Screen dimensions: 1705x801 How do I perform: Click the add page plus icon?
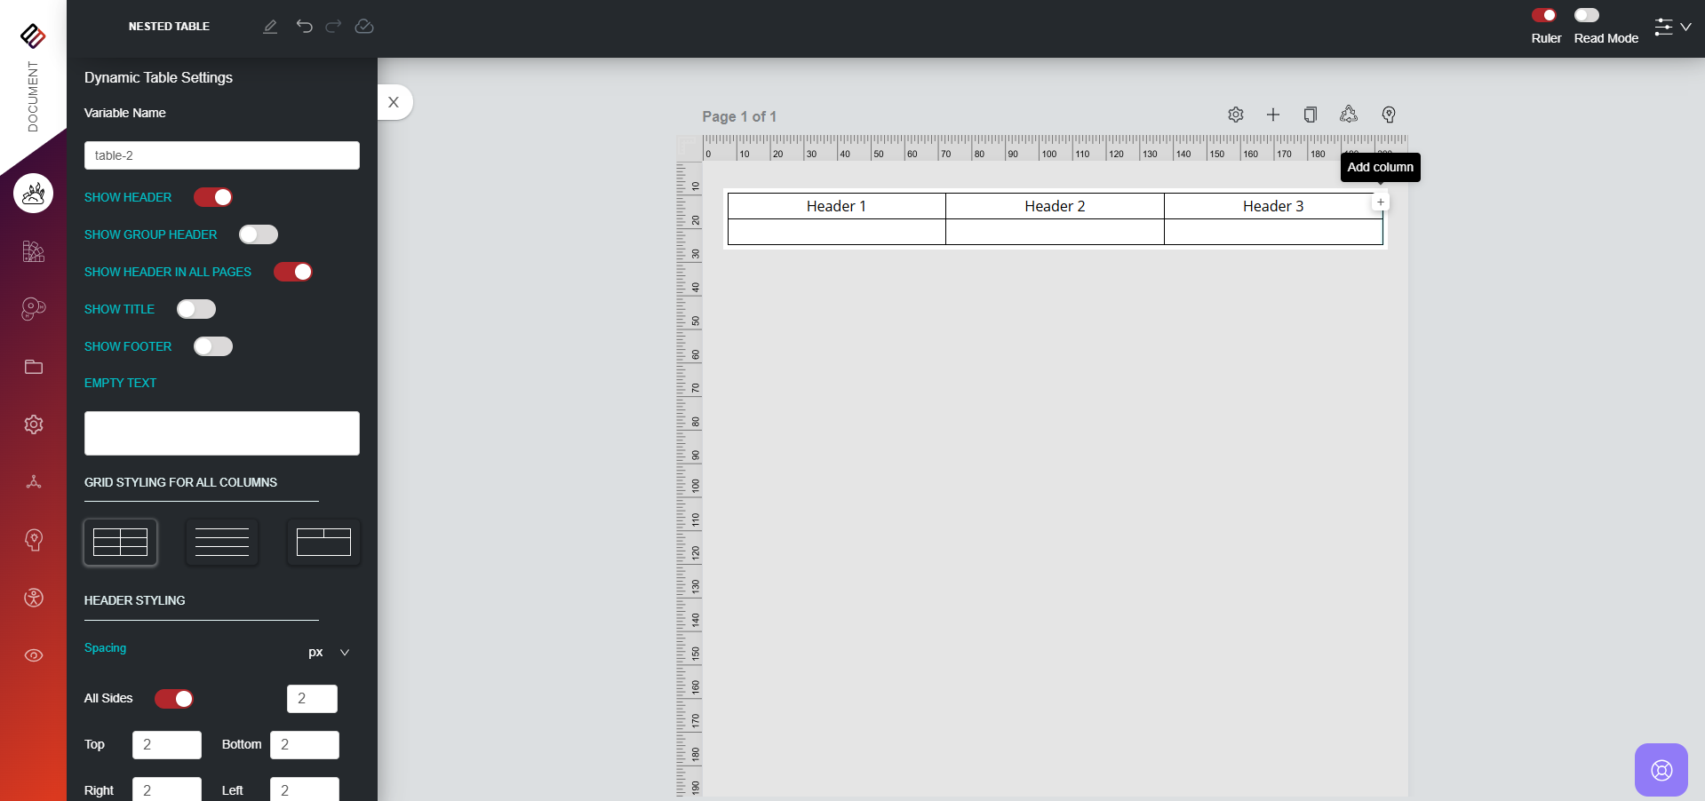click(x=1273, y=115)
